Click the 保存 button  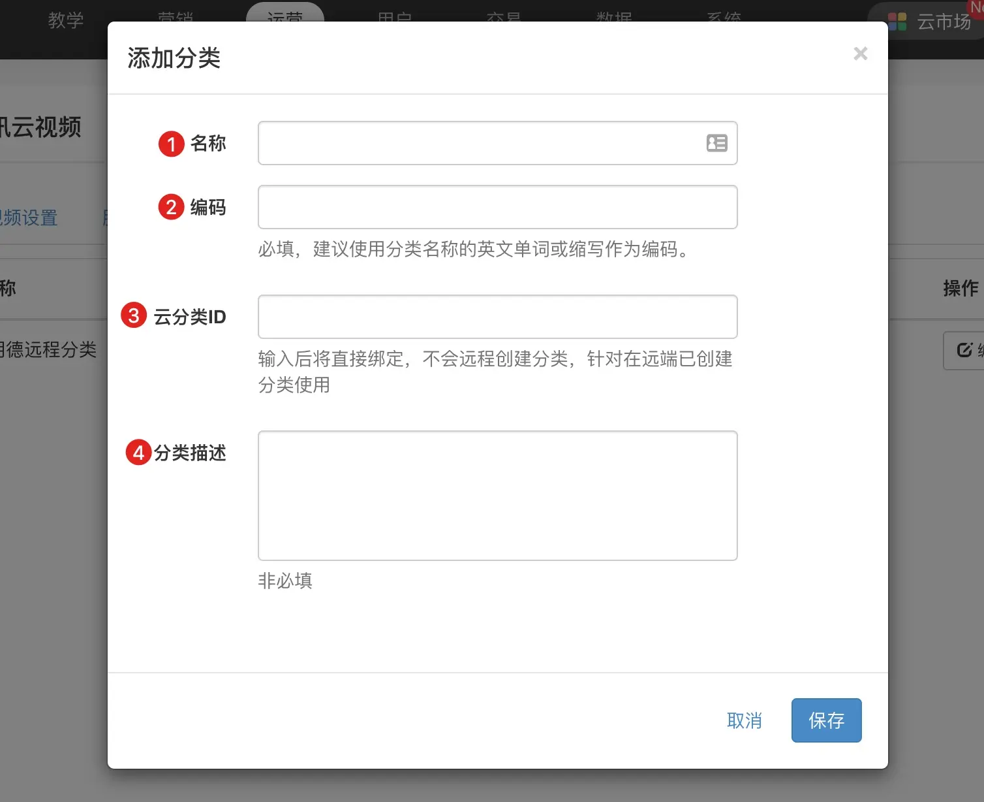click(826, 720)
